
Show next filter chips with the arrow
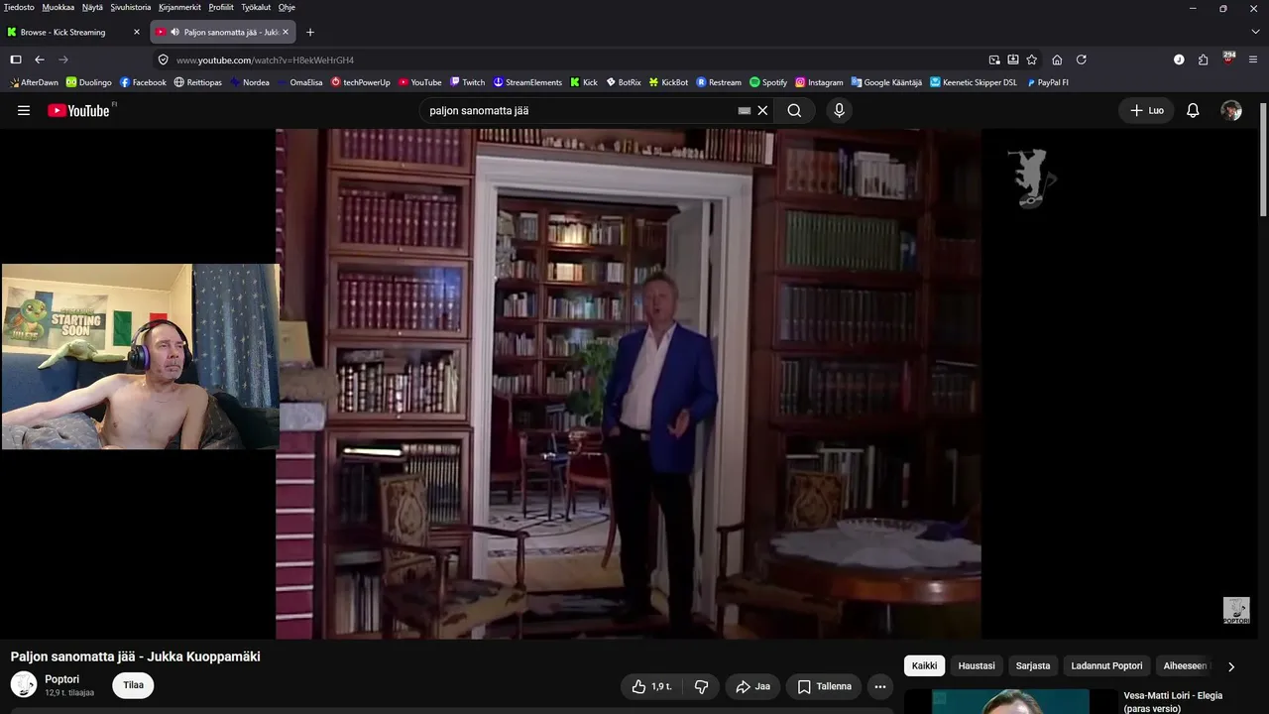(x=1231, y=666)
